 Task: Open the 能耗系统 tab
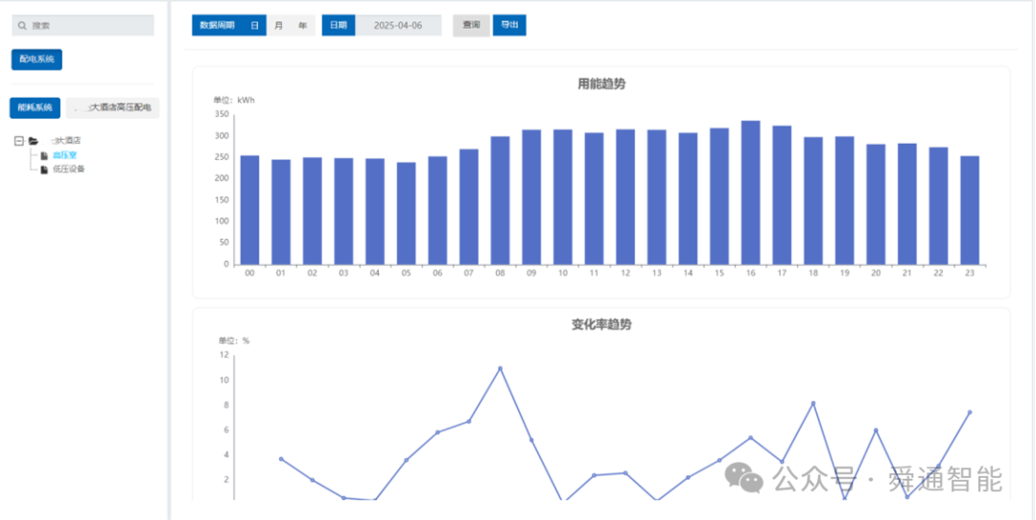[35, 107]
